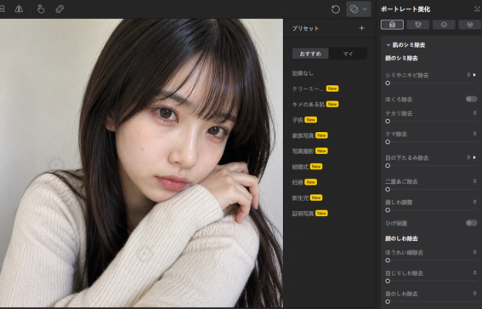The width and height of the screenshot is (482, 309).
Task: Toggle the ひげ保護 switch
Action: pyautogui.click(x=472, y=223)
